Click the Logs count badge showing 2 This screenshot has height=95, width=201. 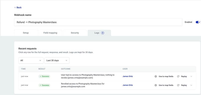point(103,33)
